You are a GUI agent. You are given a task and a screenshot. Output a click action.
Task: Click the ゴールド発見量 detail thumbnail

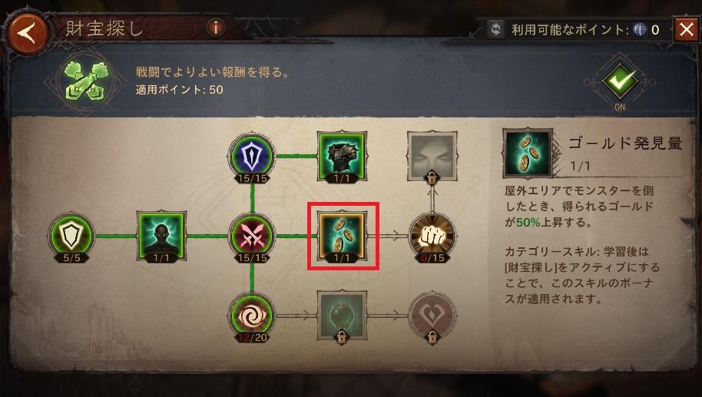point(528,154)
